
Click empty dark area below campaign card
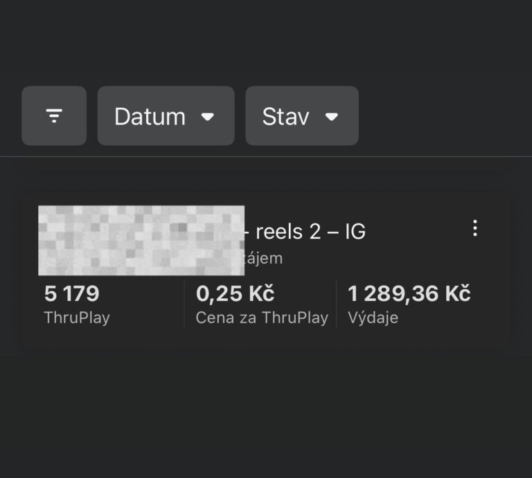(266, 415)
